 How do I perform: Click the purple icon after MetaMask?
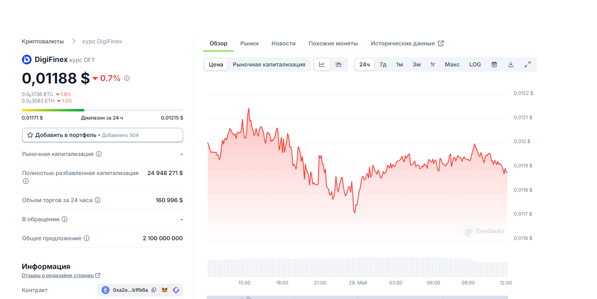click(x=176, y=290)
